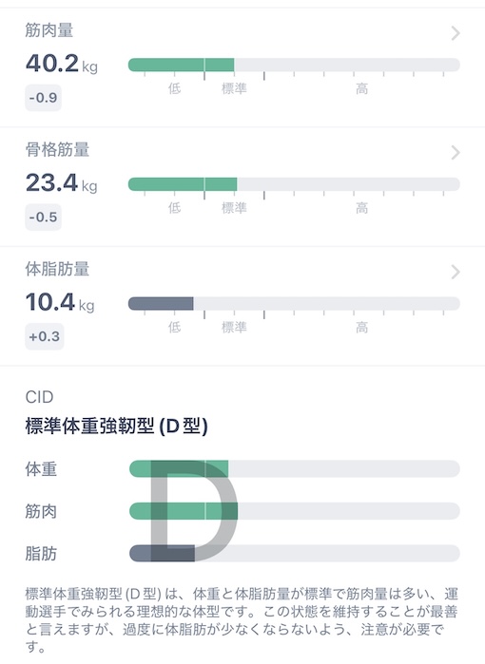Click the CID section label
This screenshot has height=664, width=485.
tap(39, 397)
